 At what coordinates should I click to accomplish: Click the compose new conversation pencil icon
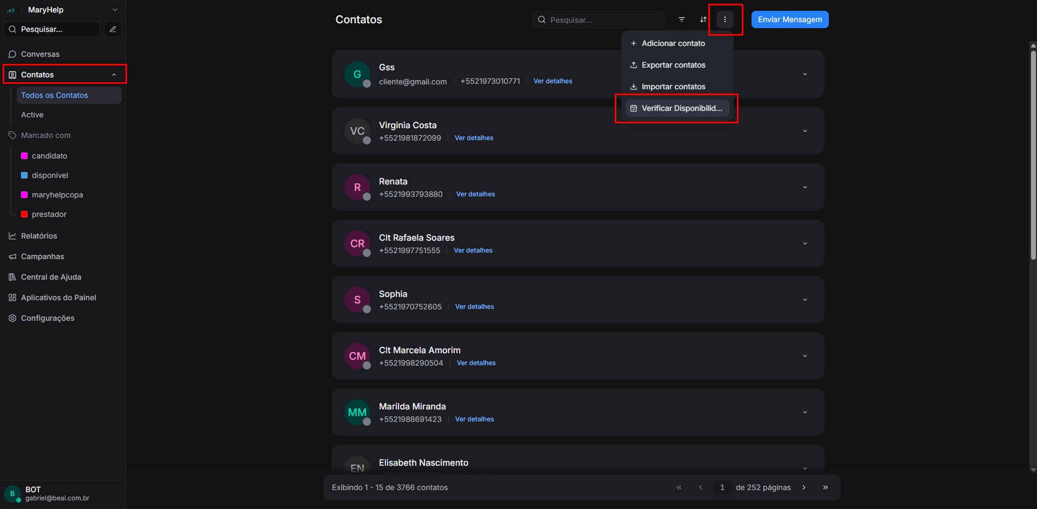[113, 29]
